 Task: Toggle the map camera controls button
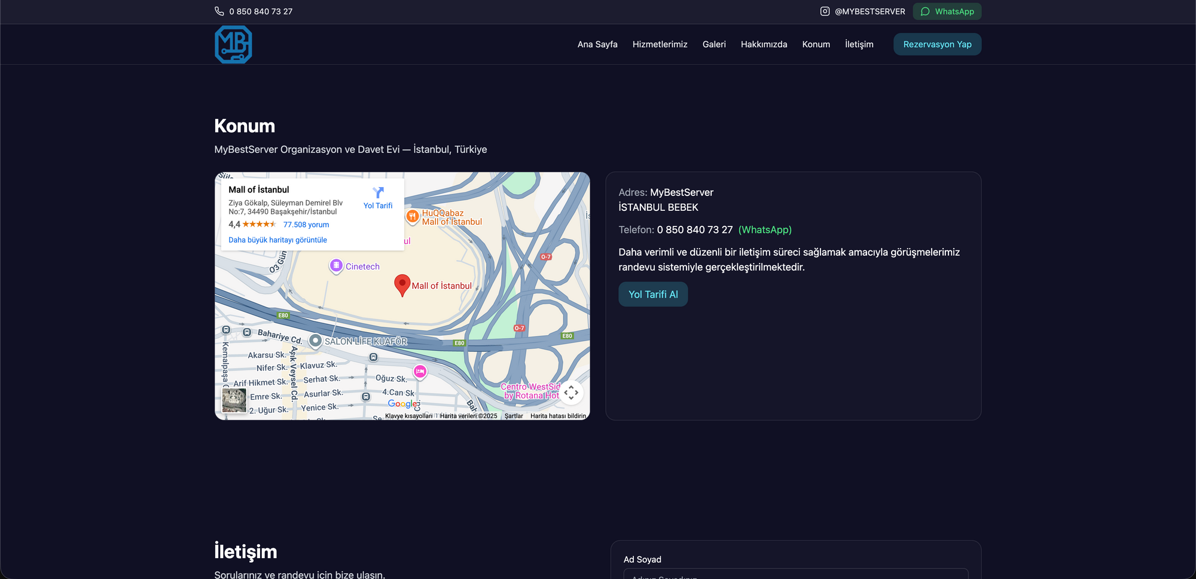tap(571, 393)
